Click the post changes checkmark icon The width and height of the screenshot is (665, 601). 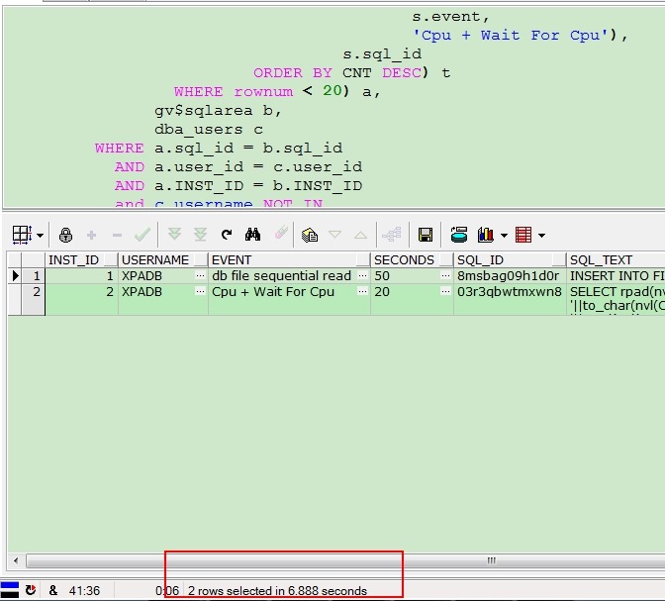point(142,235)
